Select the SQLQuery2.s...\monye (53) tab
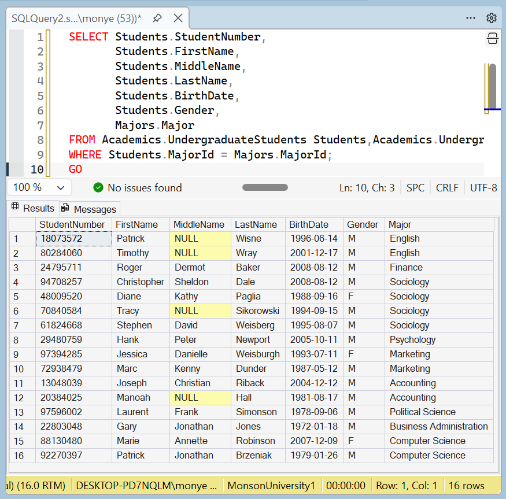This screenshot has height=499, width=506. [76, 19]
